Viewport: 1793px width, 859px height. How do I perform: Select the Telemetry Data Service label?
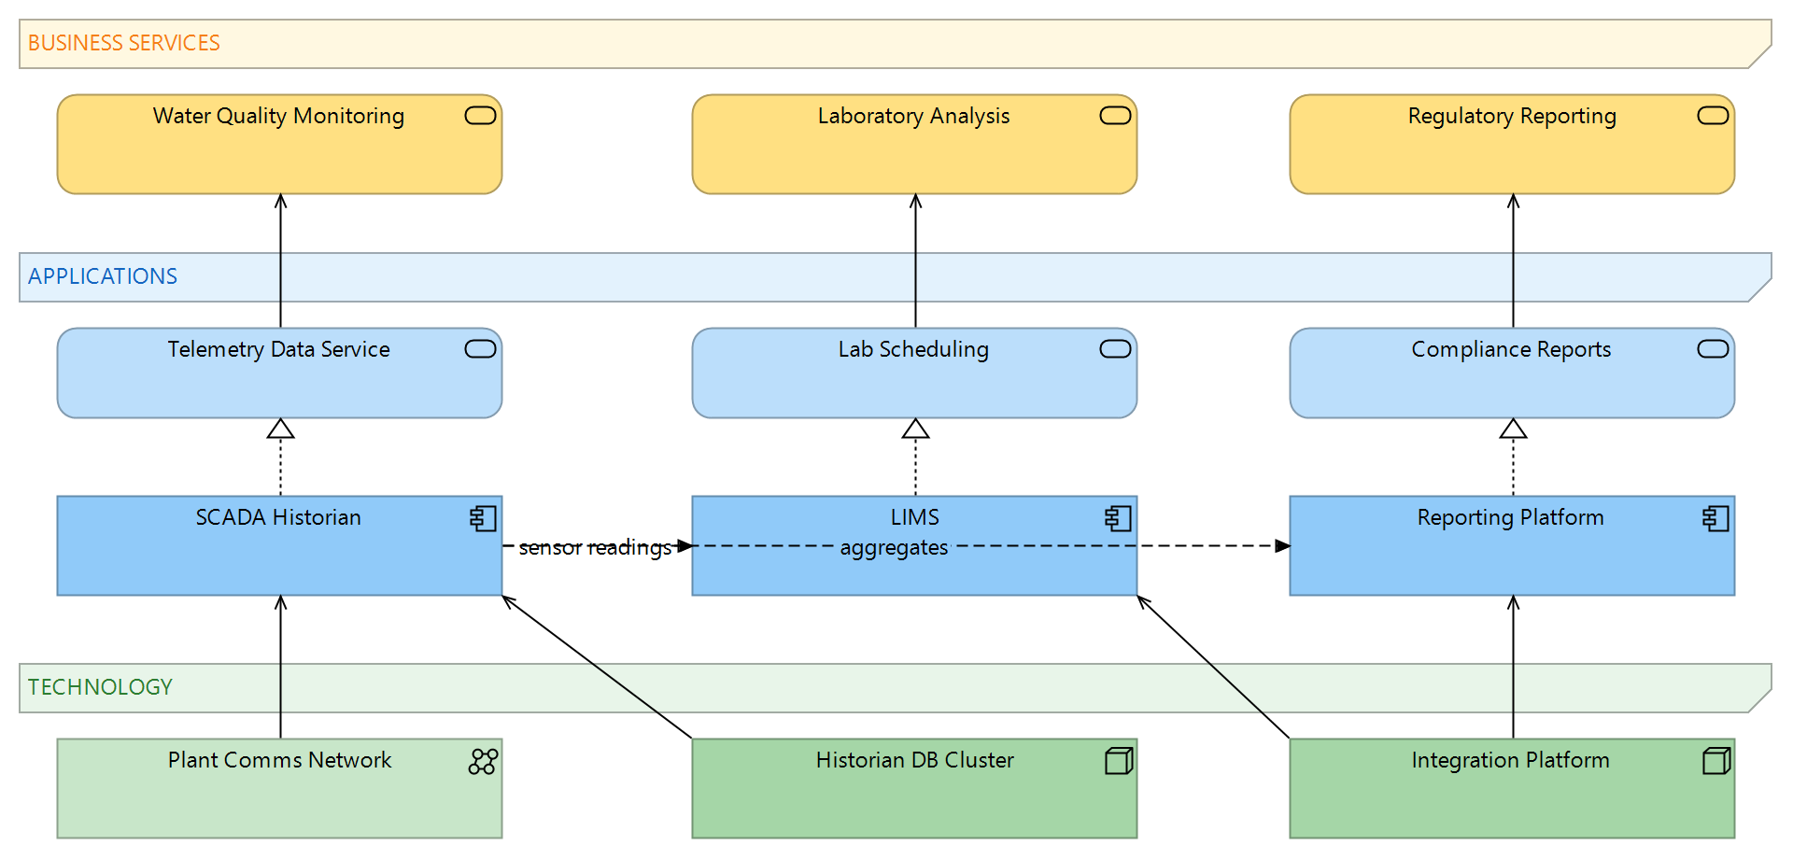click(x=278, y=350)
